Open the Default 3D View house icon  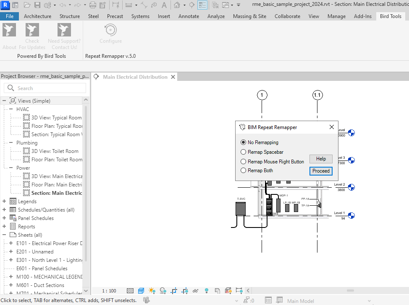pyautogui.click(x=177, y=5)
